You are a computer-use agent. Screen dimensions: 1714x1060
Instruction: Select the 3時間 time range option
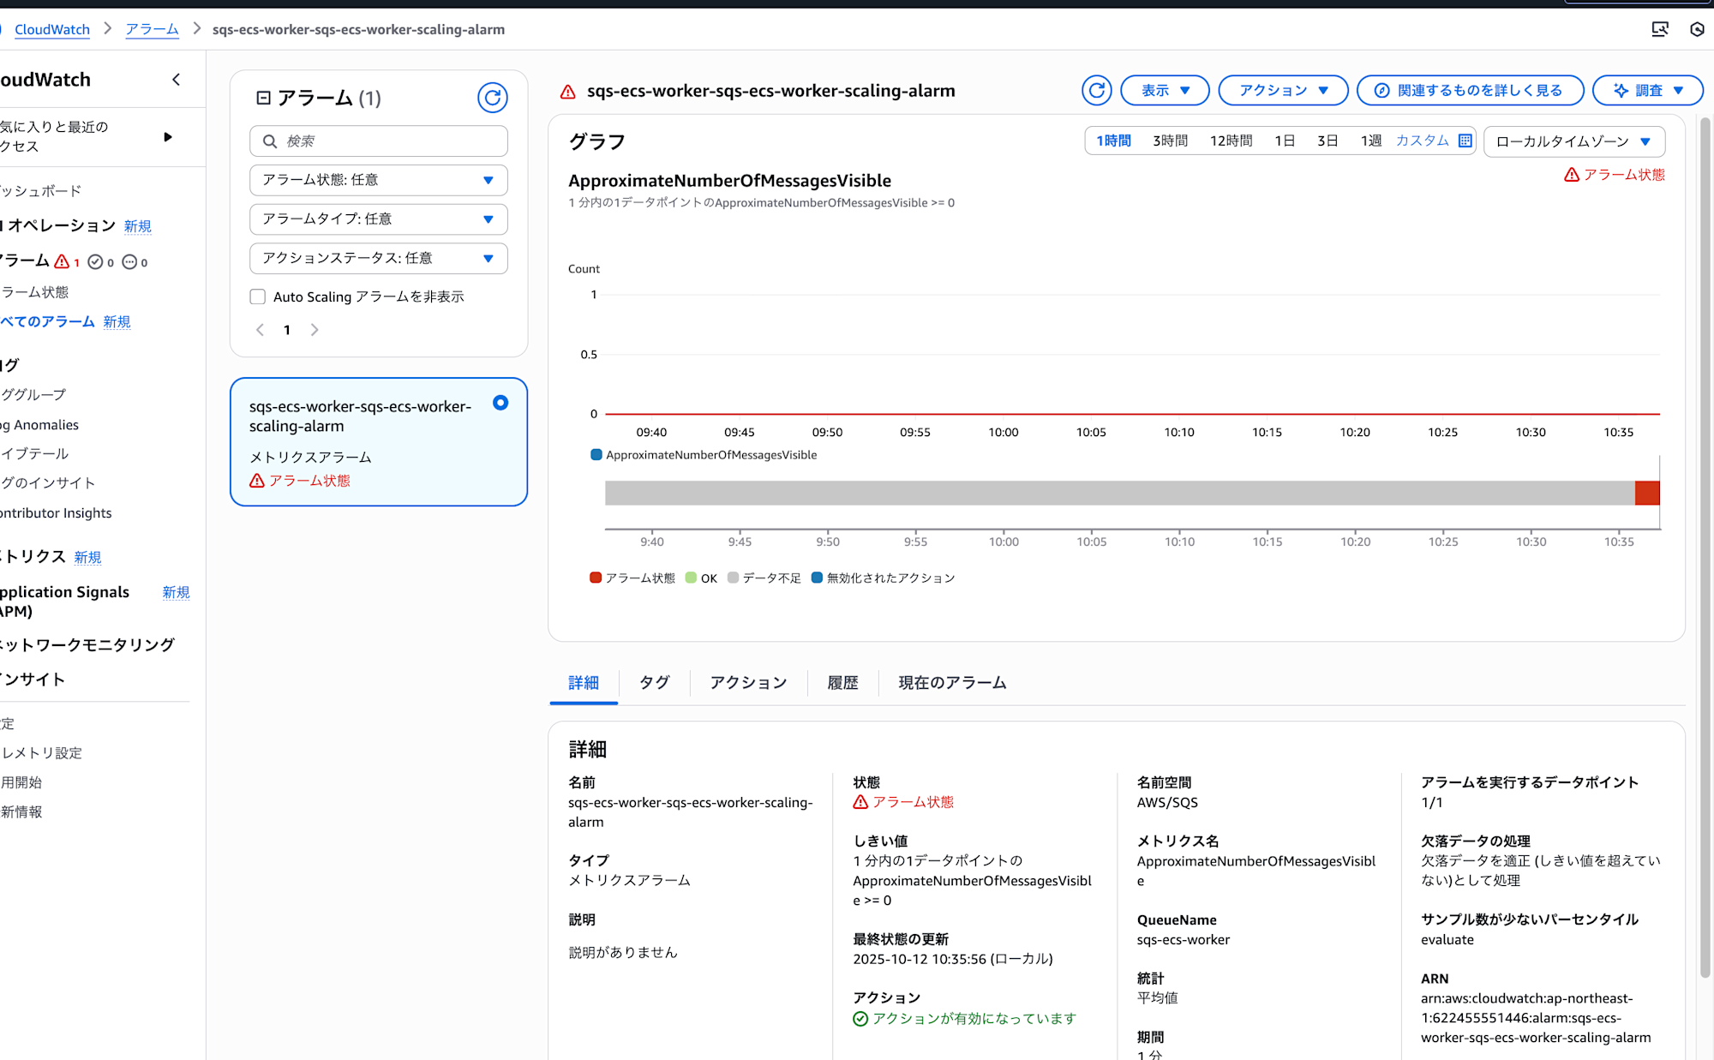[1170, 141]
